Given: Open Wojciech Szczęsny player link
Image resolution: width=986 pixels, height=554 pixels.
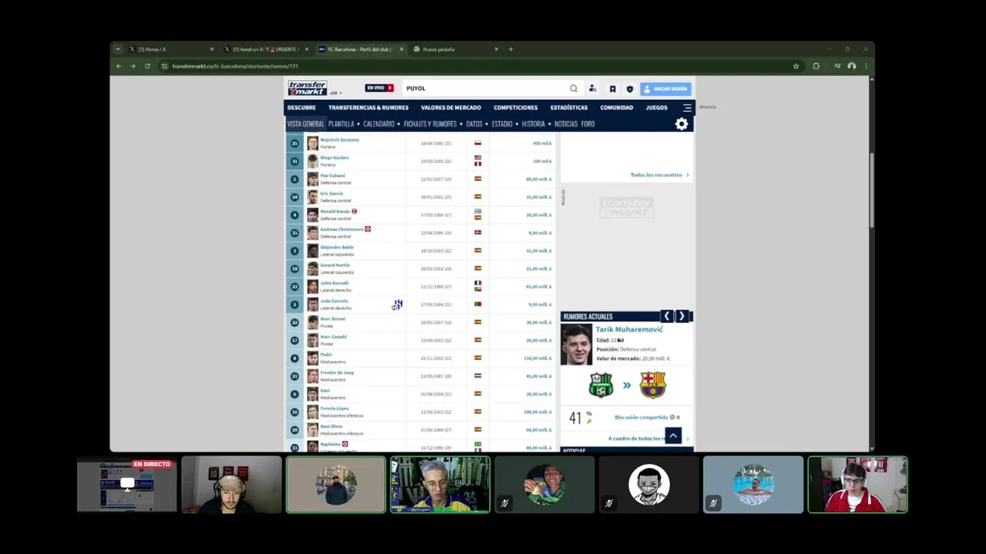Looking at the screenshot, I should pyautogui.click(x=339, y=140).
